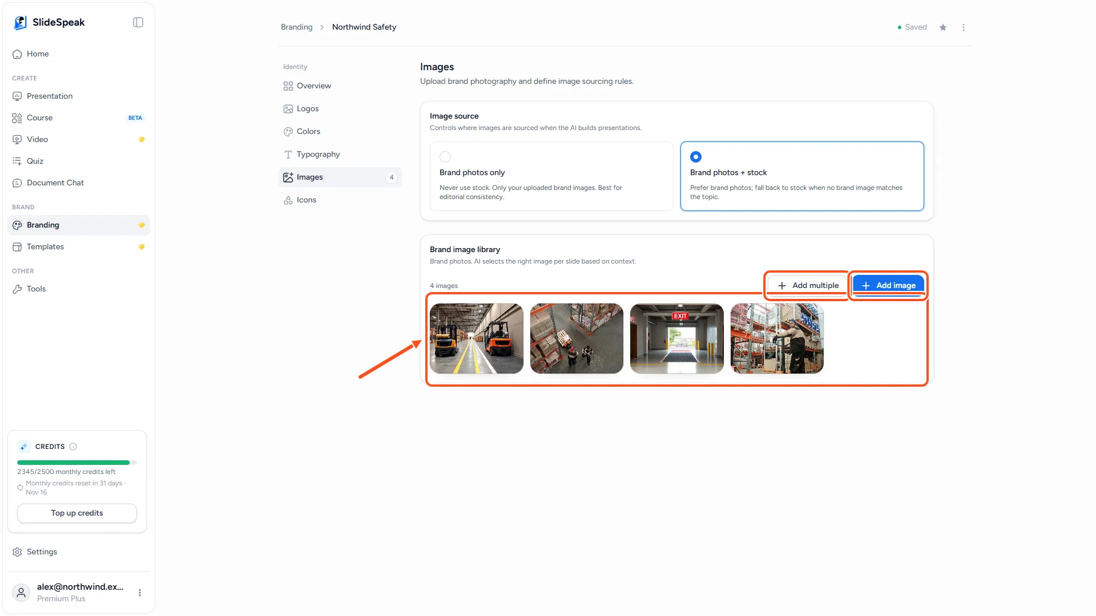Select Brand photos only radio
Image resolution: width=1096 pixels, height=616 pixels.
point(445,156)
